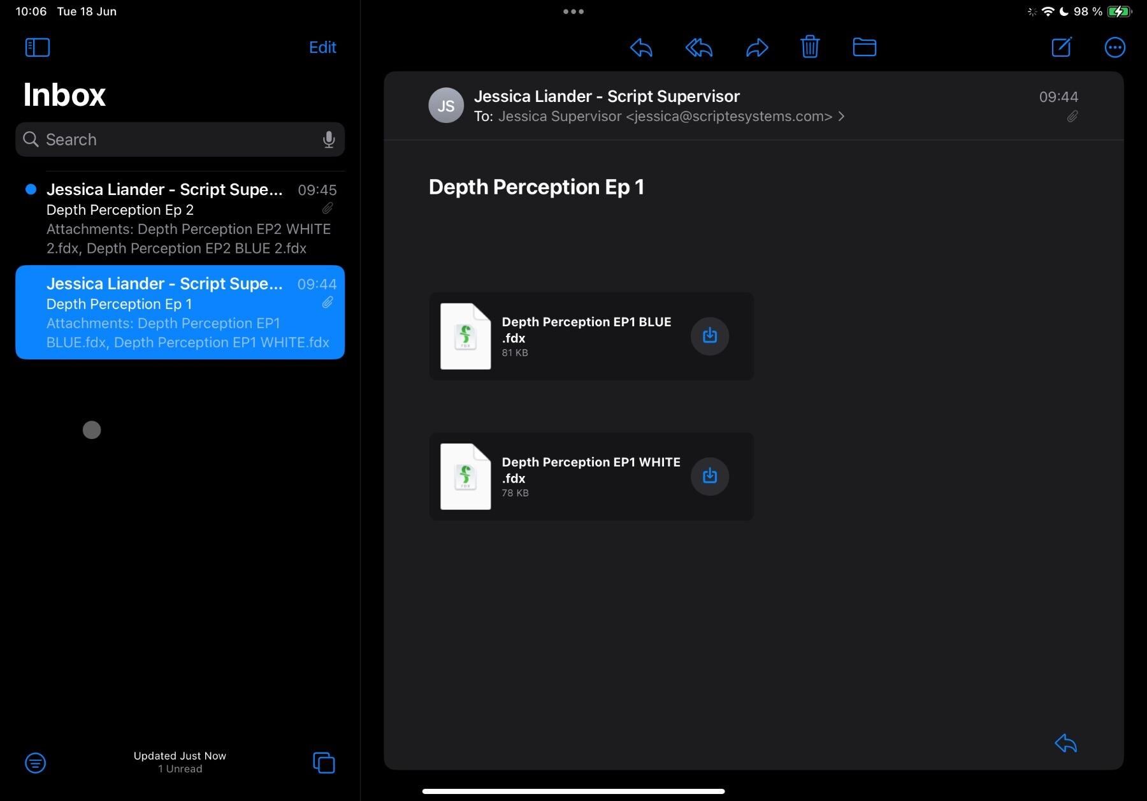Click the Reply All icon

pyautogui.click(x=698, y=47)
